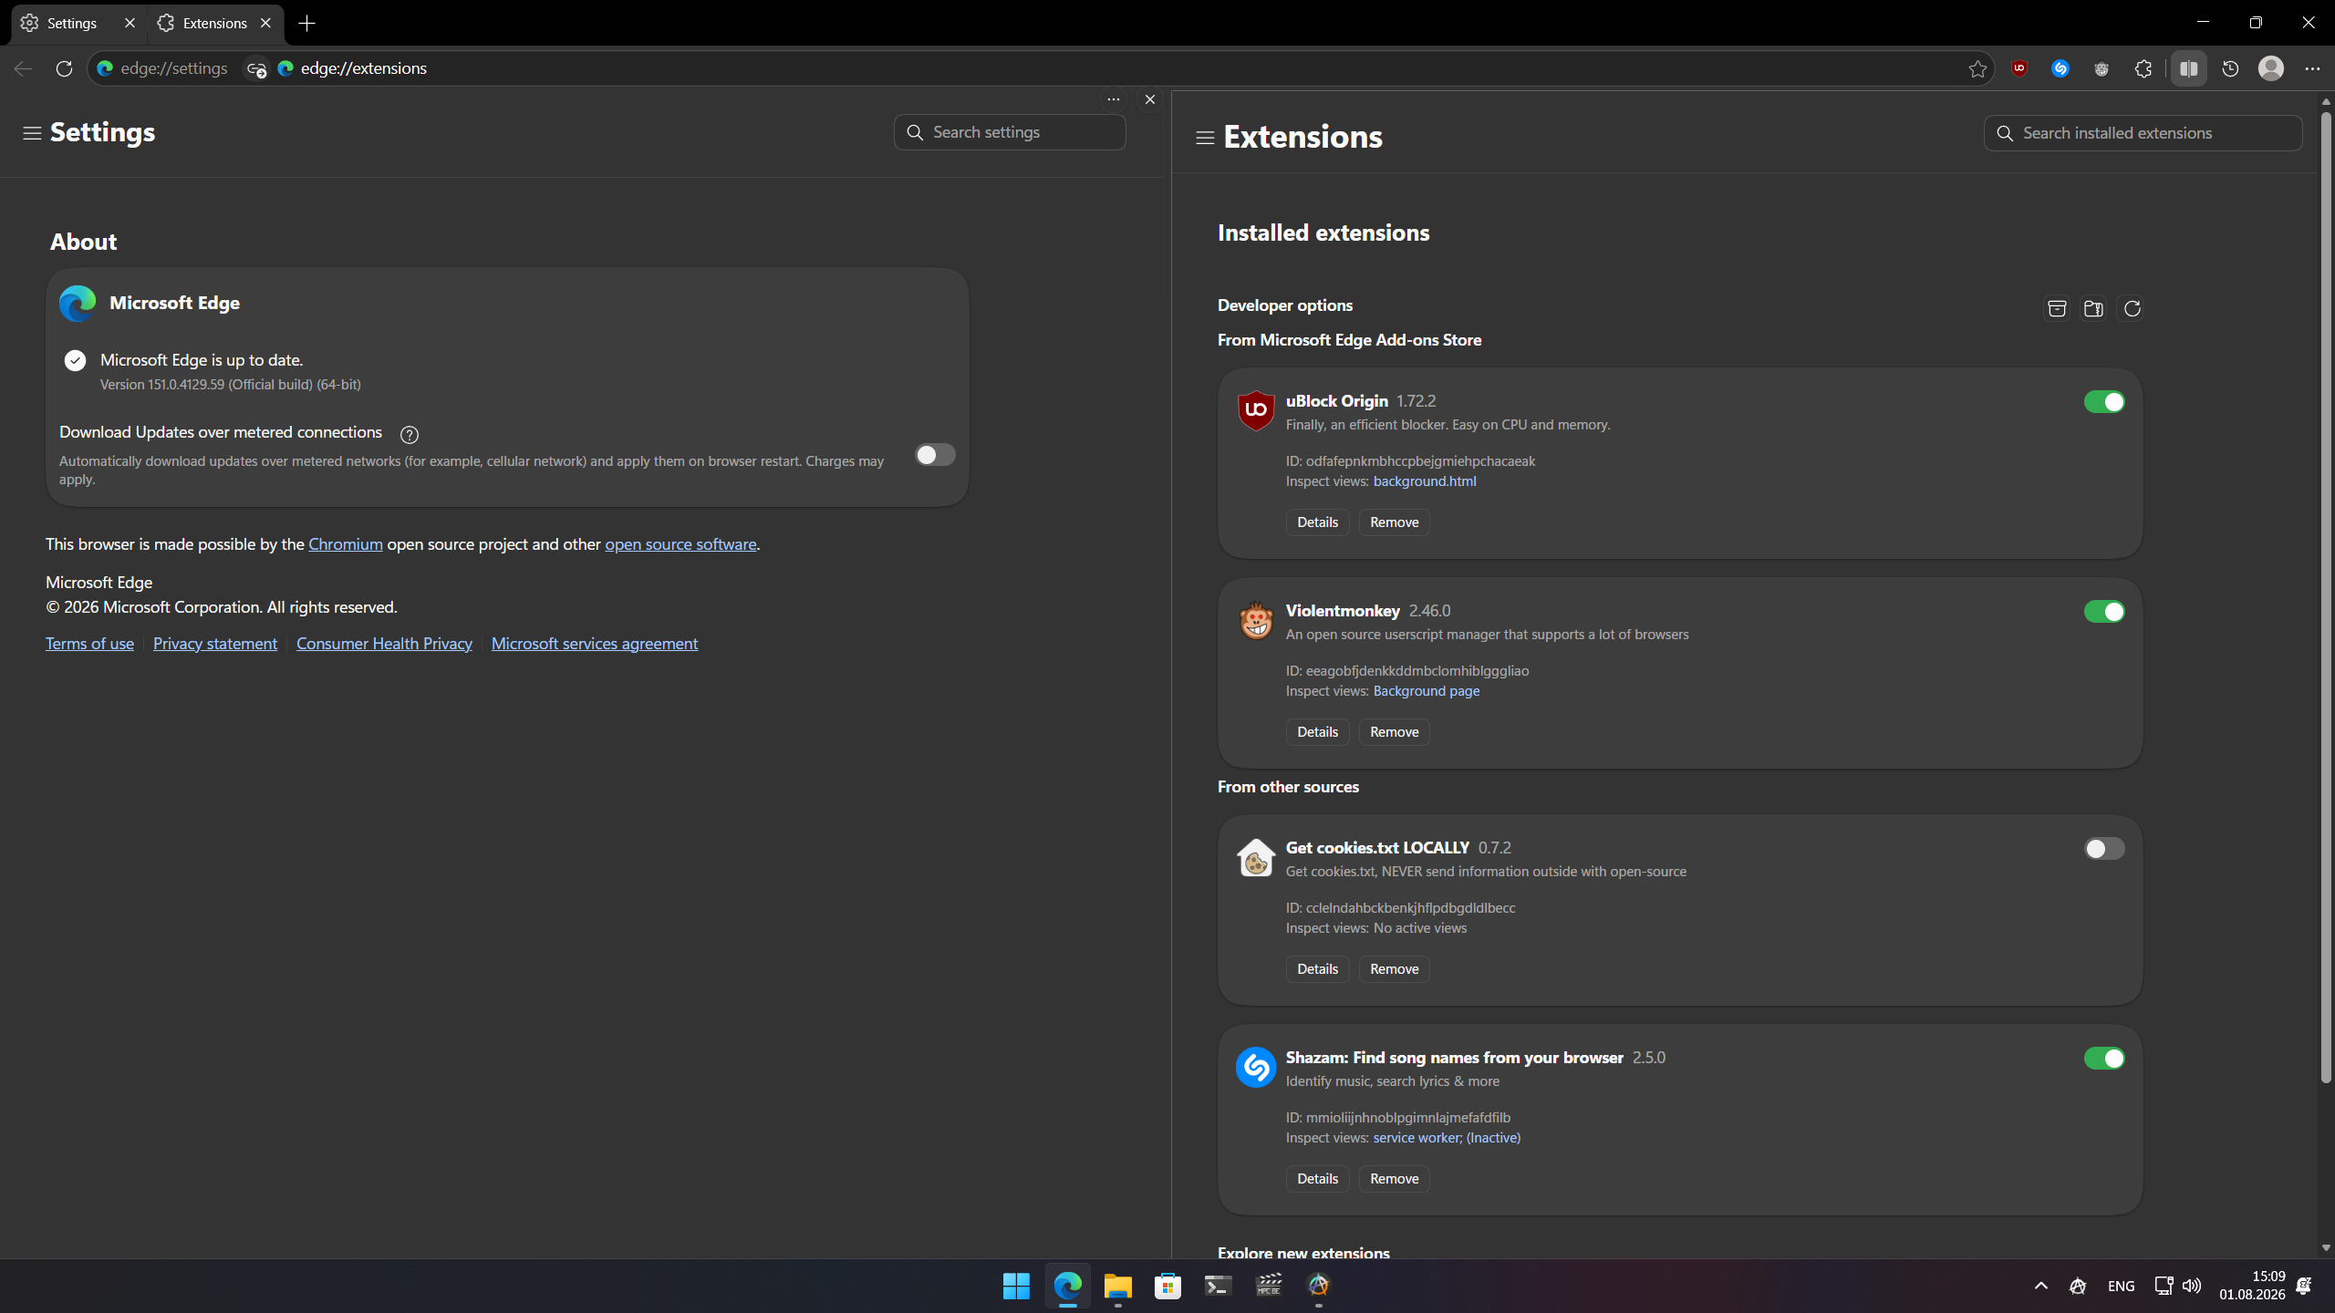Open Get cookies.txt LOCALLY Details
The width and height of the screenshot is (2335, 1313).
1318,969
